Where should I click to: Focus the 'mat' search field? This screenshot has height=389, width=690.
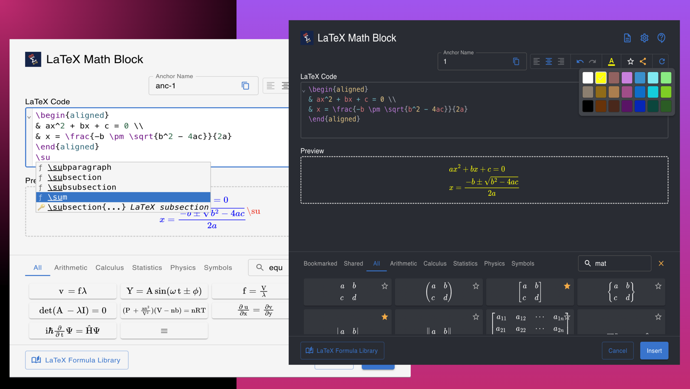click(x=615, y=263)
